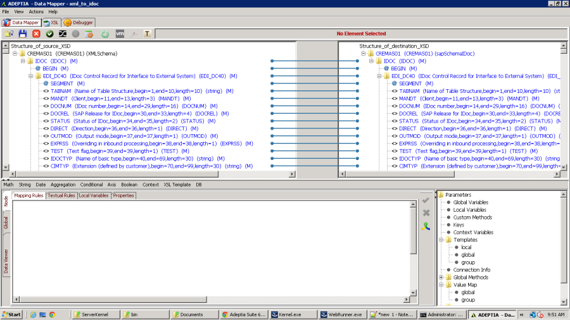This screenshot has width=570, height=320.
Task: Open the Aggregation functions category
Action: point(63,185)
